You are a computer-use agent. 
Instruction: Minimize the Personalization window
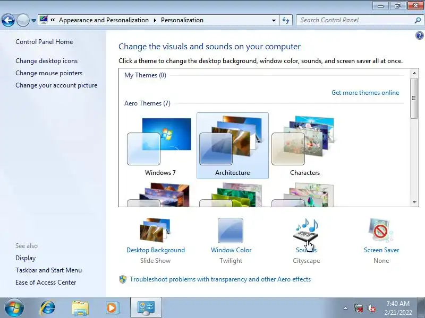point(381,6)
